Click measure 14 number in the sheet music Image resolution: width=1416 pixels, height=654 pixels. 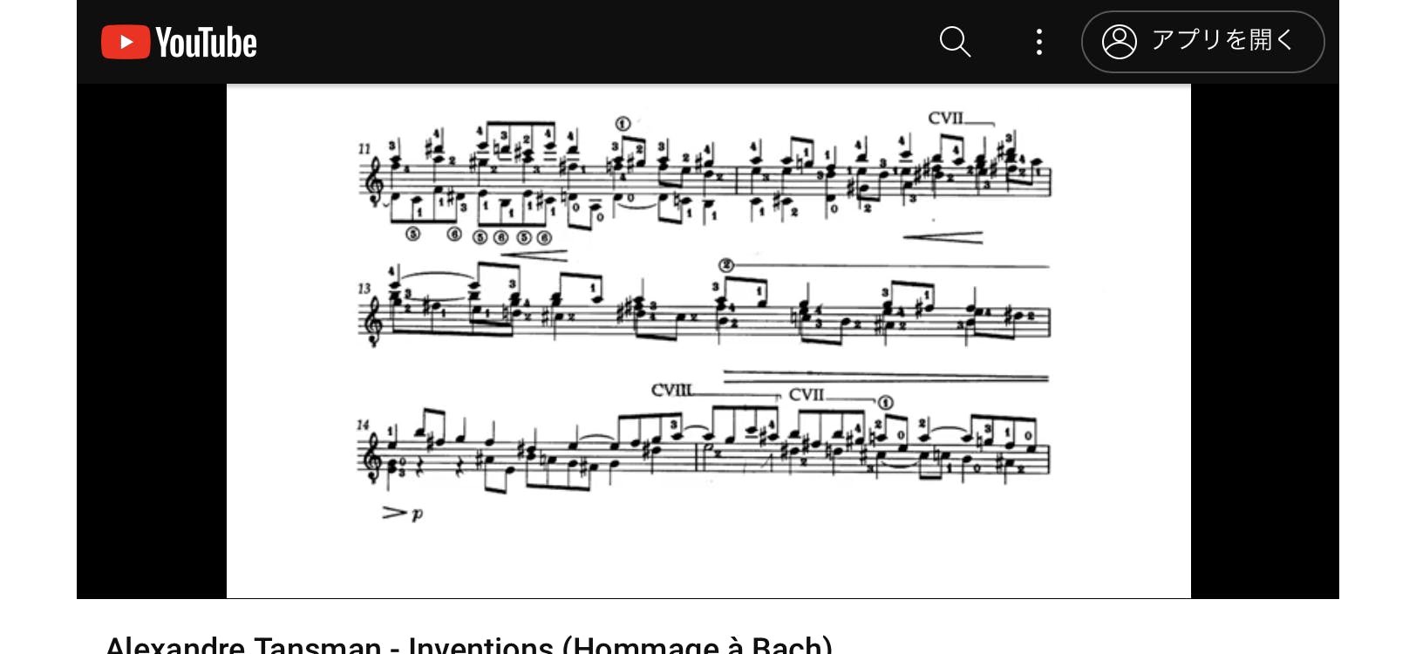[364, 426]
